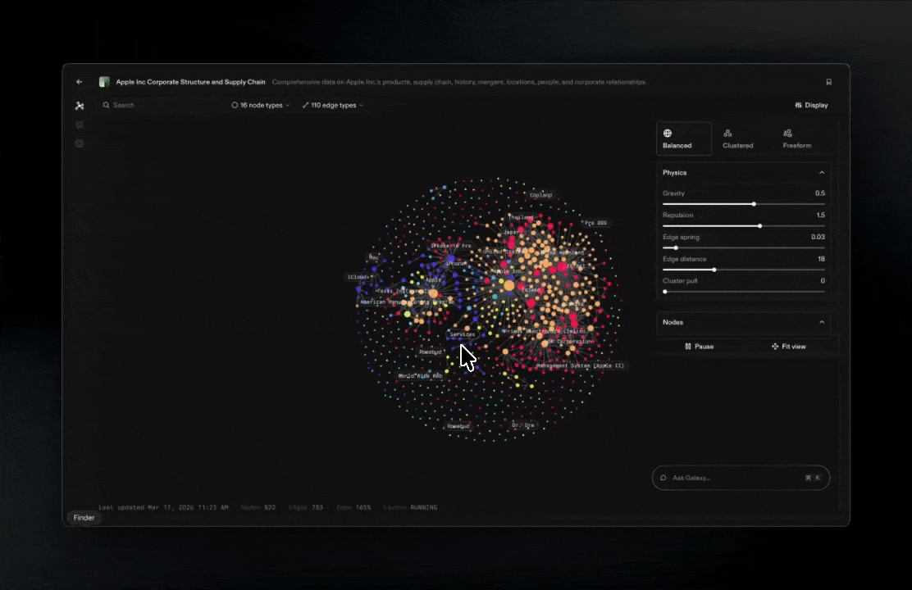Click the title Apple Inc Corporate Structure
912x590 pixels.
click(190, 82)
